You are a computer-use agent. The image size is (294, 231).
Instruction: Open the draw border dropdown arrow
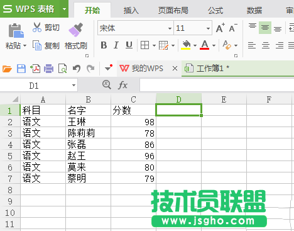pyautogui.click(x=173, y=45)
